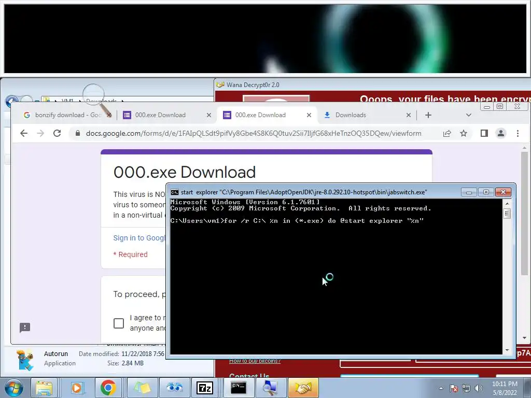Click the command prompt title bar icon
The image size is (531, 398).
coord(174,192)
